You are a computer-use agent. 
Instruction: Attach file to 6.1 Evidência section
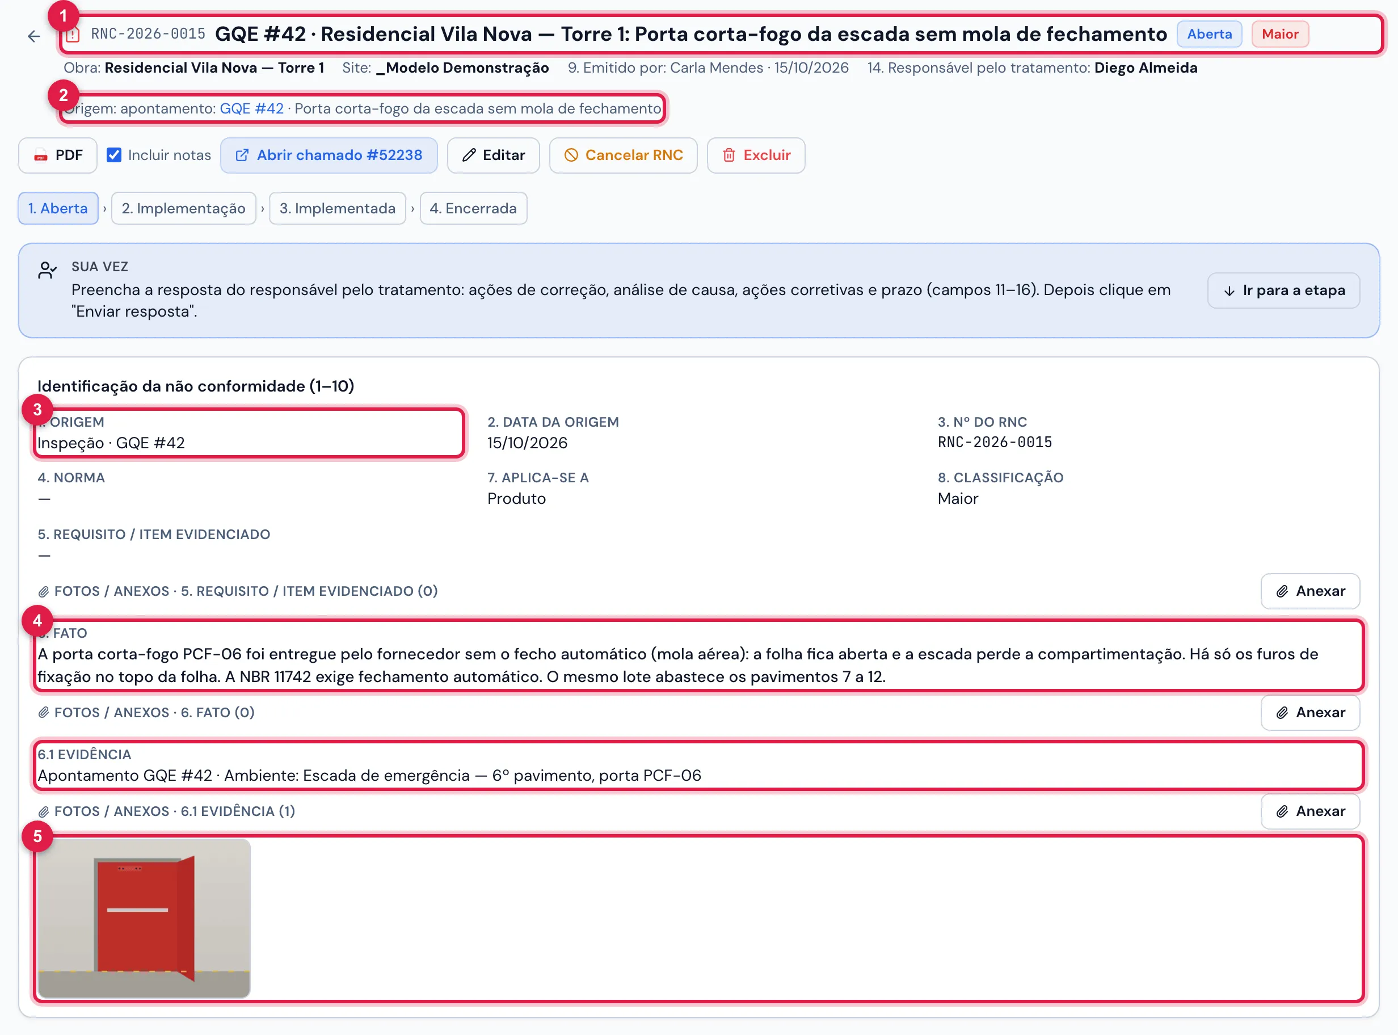coord(1310,812)
